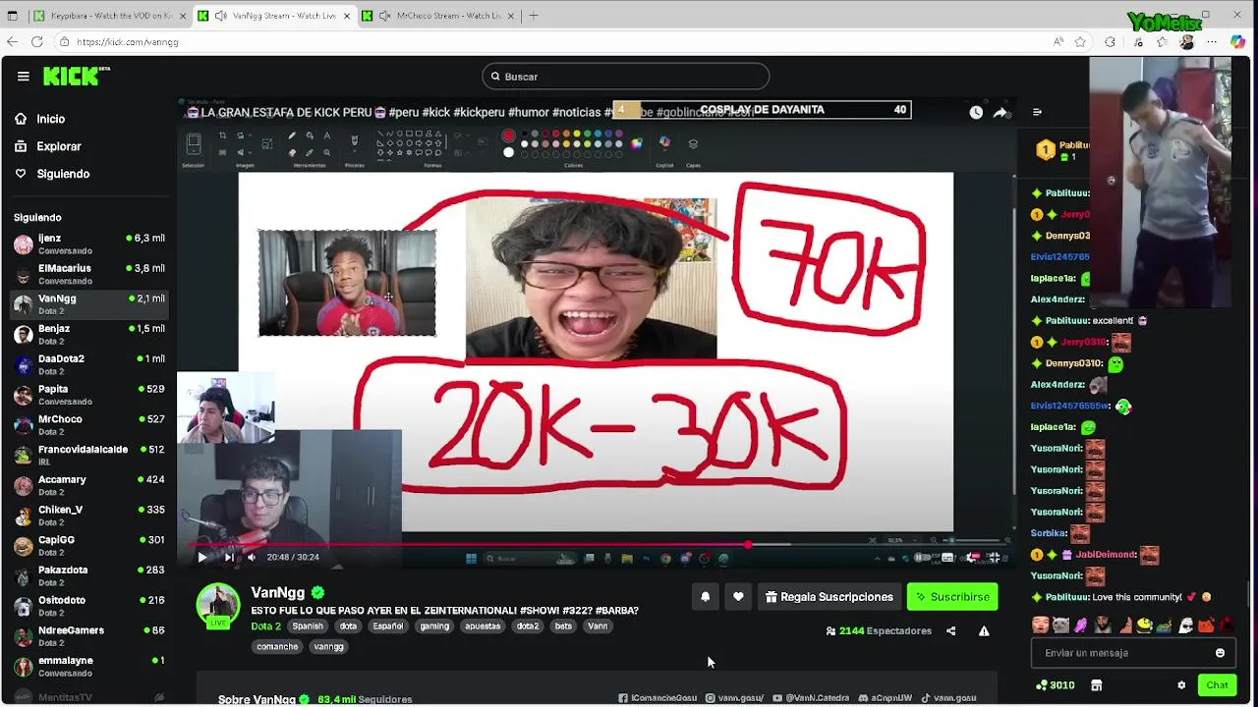Open Benjaz channel in the following list
Image resolution: width=1258 pixels, height=707 pixels.
pos(88,335)
